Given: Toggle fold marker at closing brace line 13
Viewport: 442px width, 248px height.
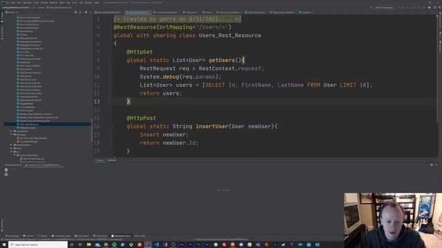Looking at the screenshot, I should point(111,101).
